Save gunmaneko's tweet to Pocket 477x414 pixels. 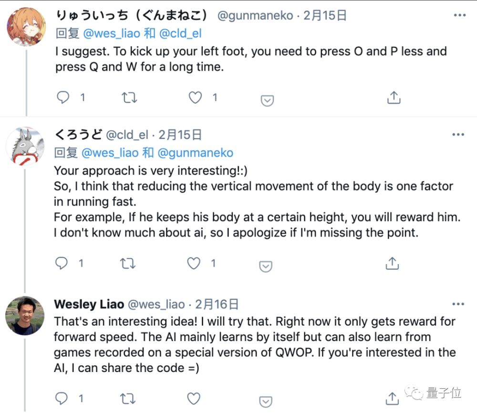267,100
